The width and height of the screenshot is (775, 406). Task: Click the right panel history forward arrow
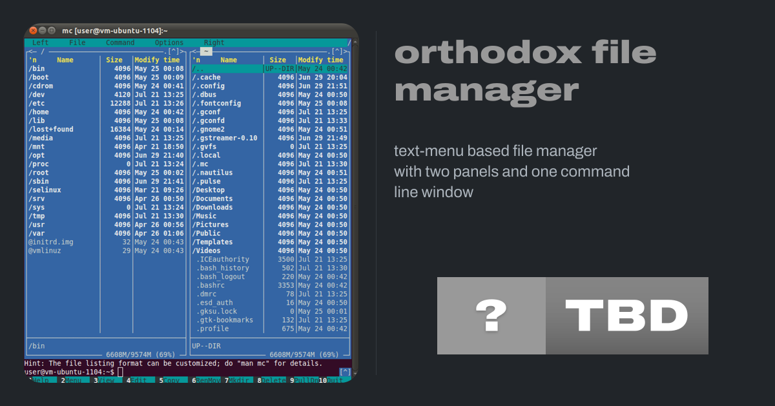[x=349, y=52]
